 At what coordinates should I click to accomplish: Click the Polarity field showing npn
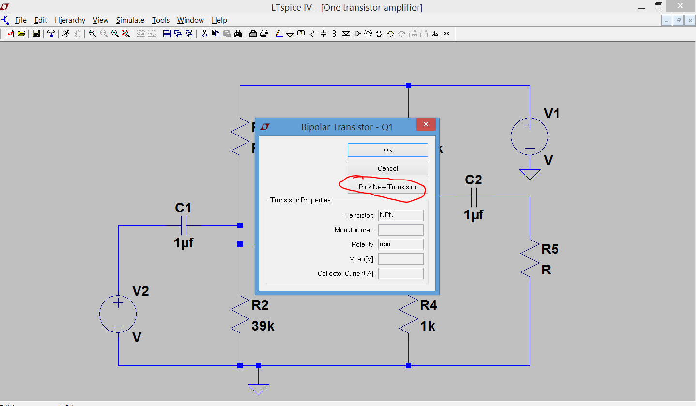[401, 244]
